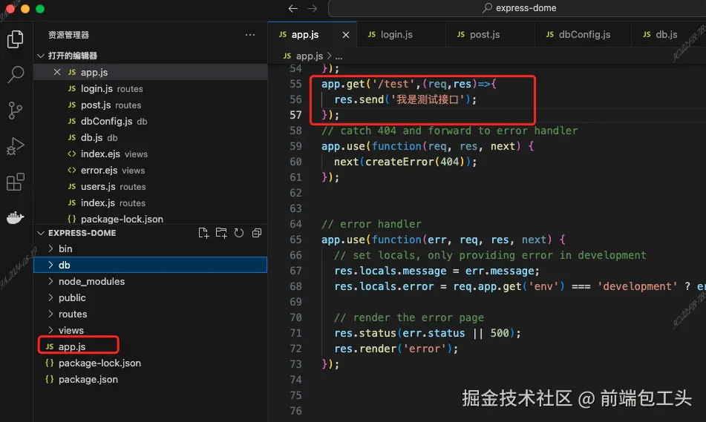This screenshot has width=706, height=422.
Task: Open the Search view in activity bar
Action: [x=16, y=75]
